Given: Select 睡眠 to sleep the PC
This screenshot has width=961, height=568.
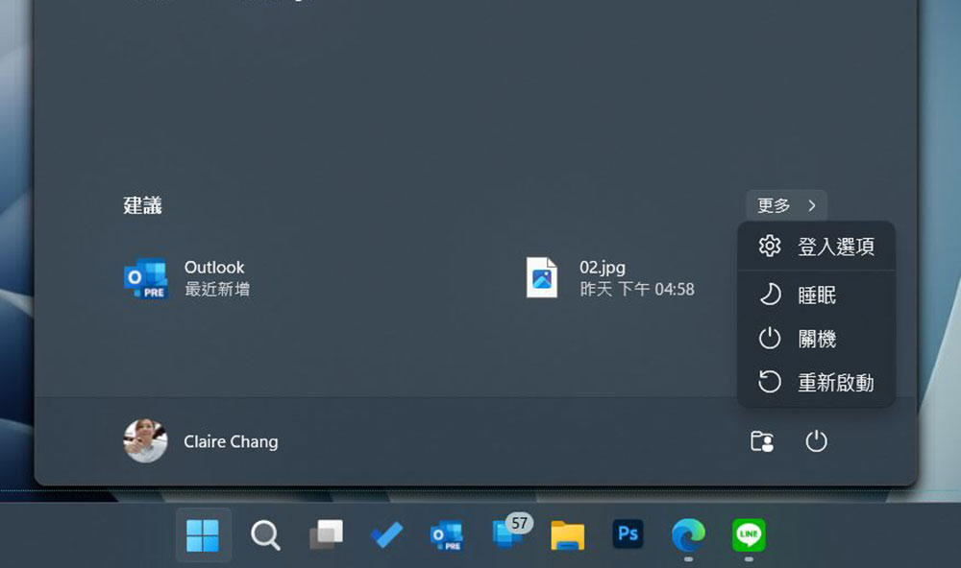Looking at the screenshot, I should (x=816, y=295).
